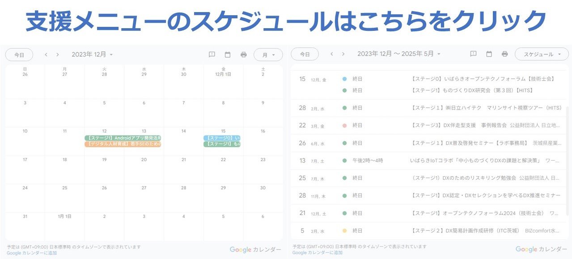Go to the next period in the schedule view
This screenshot has width=572, height=259.
click(343, 54)
